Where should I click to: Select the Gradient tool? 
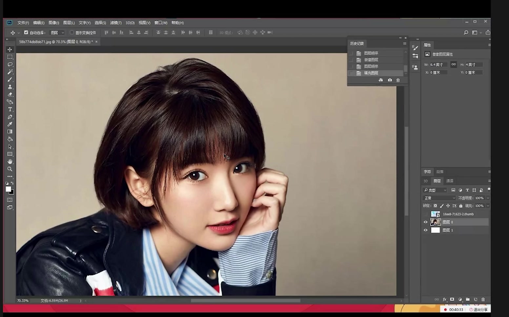(x=10, y=132)
